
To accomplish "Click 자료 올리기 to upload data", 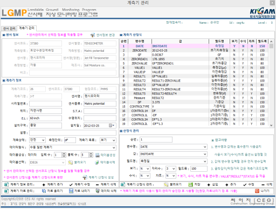I will [52, 191].
